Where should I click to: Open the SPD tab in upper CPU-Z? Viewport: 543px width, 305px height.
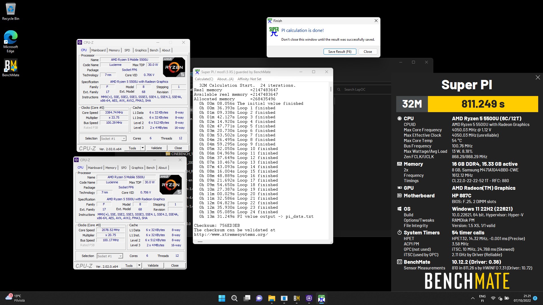tap(127, 50)
